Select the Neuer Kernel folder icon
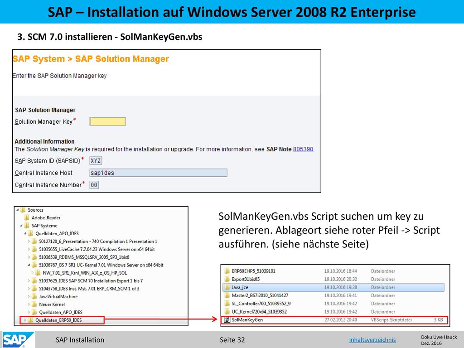The width and height of the screenshot is (464, 348). tap(34, 304)
